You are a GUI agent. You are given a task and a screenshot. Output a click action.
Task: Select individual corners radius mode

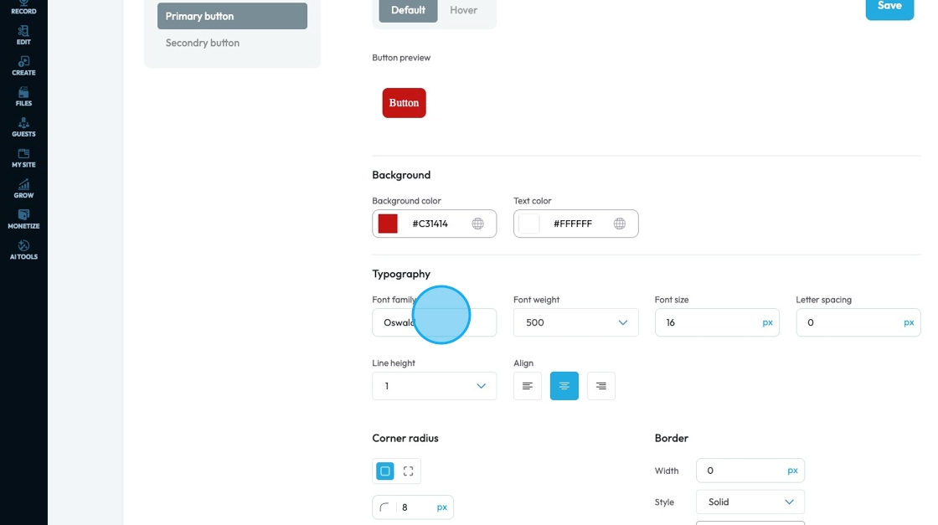click(x=408, y=471)
